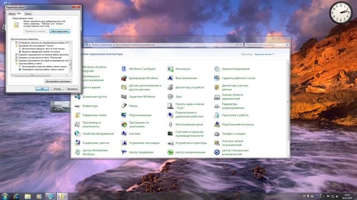Open Приступая к работе item
The width and height of the screenshot is (357, 200).
point(231,115)
